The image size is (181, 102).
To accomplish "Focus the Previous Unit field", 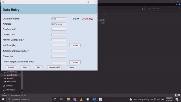I will [59, 29].
